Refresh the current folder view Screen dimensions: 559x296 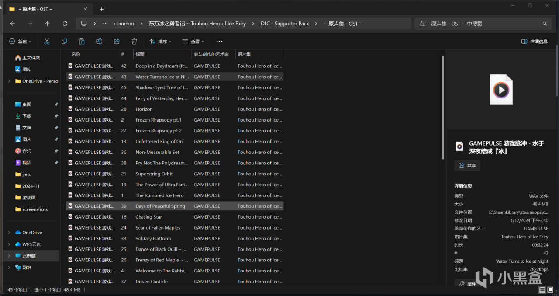click(65, 24)
